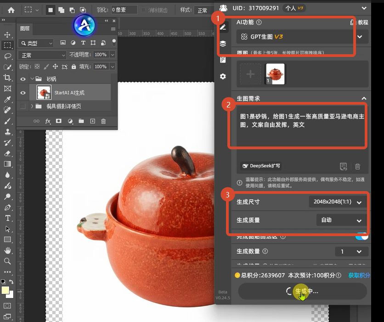Click the 生成中 generate button
The image size is (384, 322).
pos(302,291)
